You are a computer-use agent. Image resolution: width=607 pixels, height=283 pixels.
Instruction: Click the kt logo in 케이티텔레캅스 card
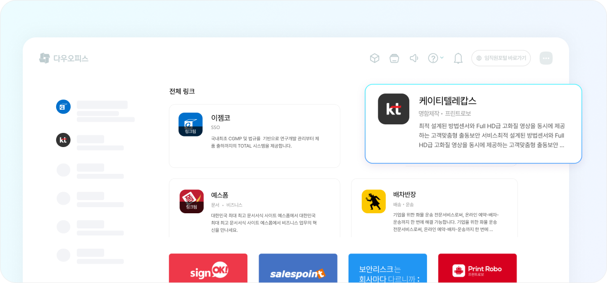coord(394,109)
